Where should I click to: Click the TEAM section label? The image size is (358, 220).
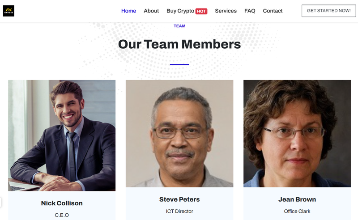coord(179,26)
